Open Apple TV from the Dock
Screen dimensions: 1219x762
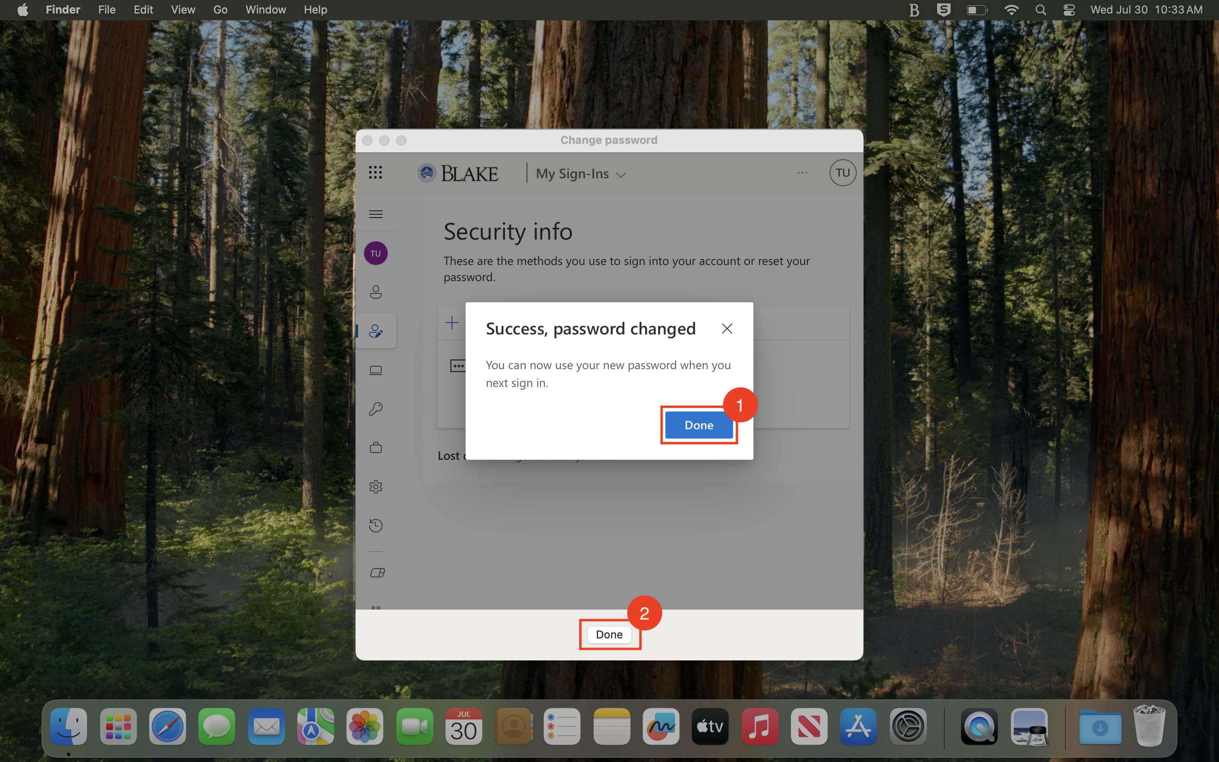point(710,726)
